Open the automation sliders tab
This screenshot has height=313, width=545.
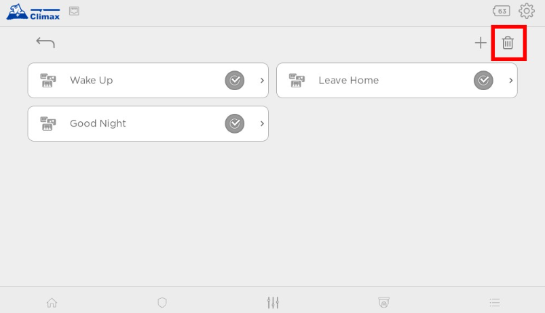point(273,303)
